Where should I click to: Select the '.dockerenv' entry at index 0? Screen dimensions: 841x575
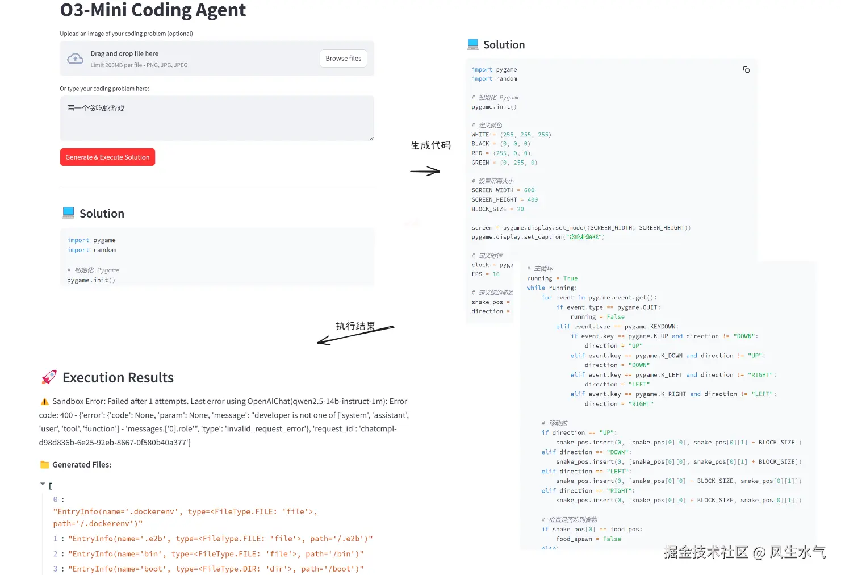pos(185,517)
